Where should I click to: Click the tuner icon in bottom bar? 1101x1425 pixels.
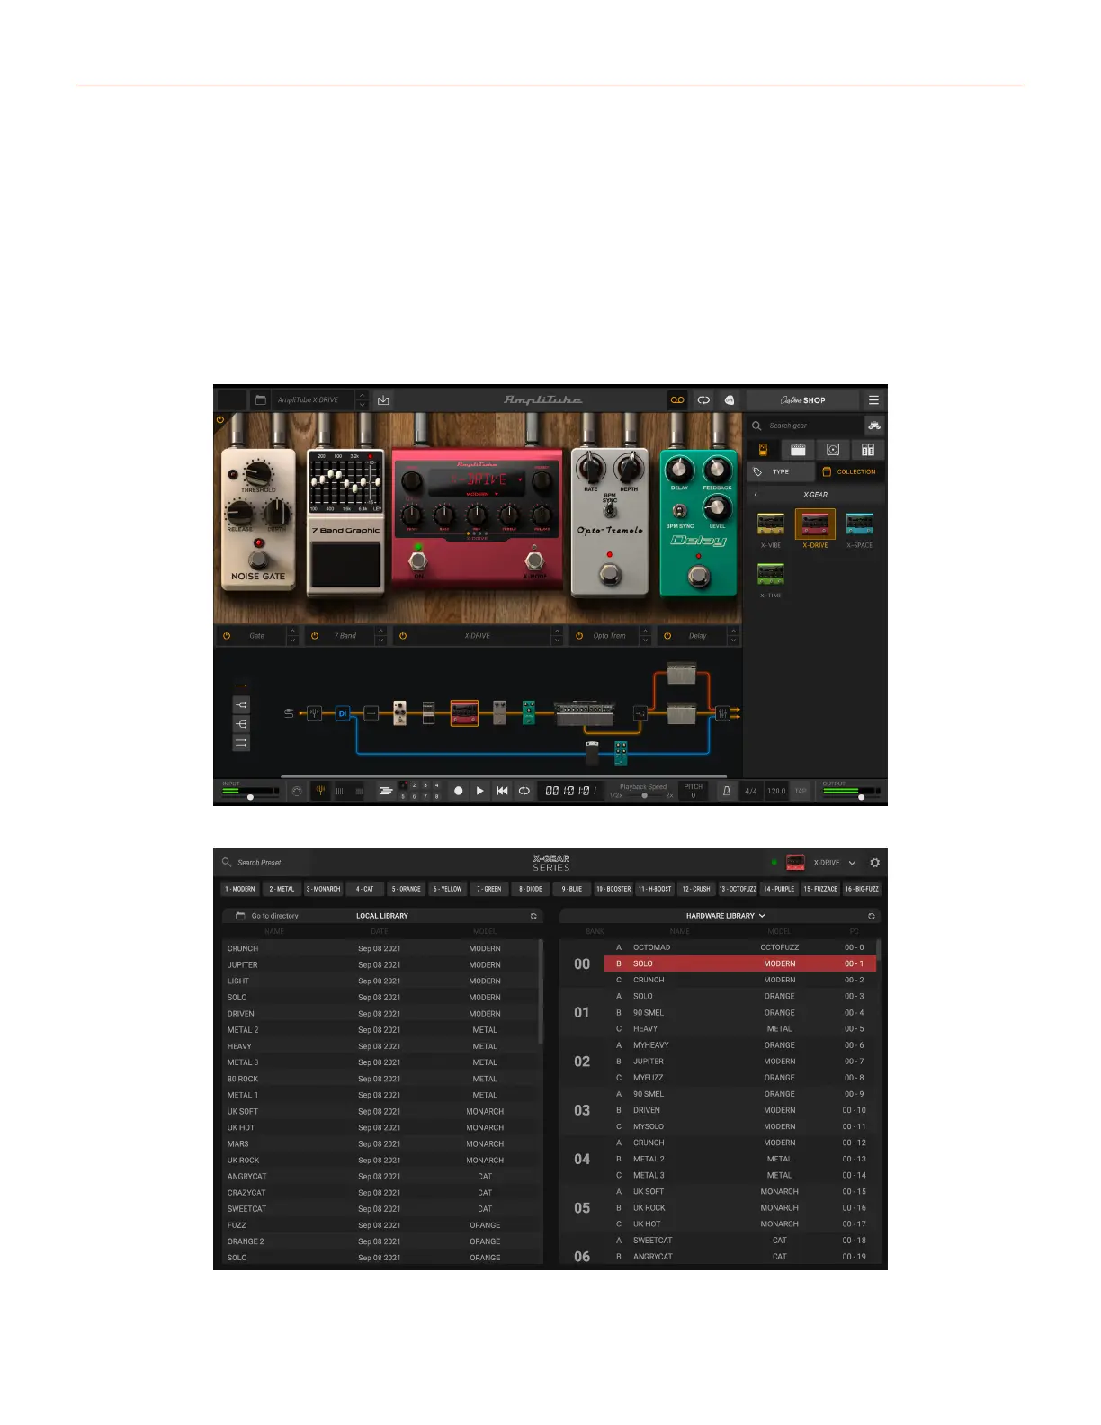319,791
